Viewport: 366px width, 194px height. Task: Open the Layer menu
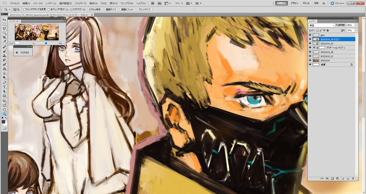click(x=51, y=3)
